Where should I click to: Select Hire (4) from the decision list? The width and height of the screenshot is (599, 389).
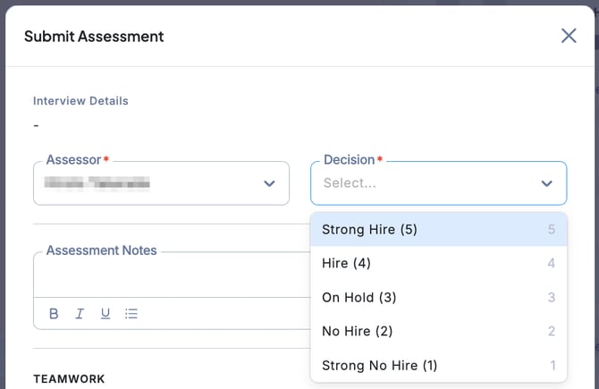(x=346, y=263)
